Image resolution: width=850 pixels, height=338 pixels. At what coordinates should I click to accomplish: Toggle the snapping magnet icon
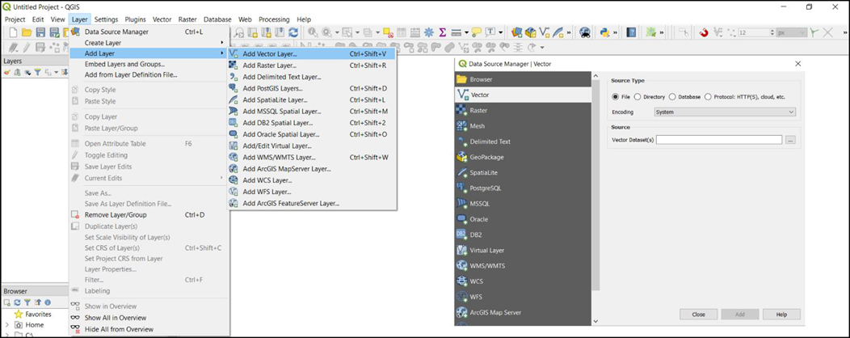point(704,32)
